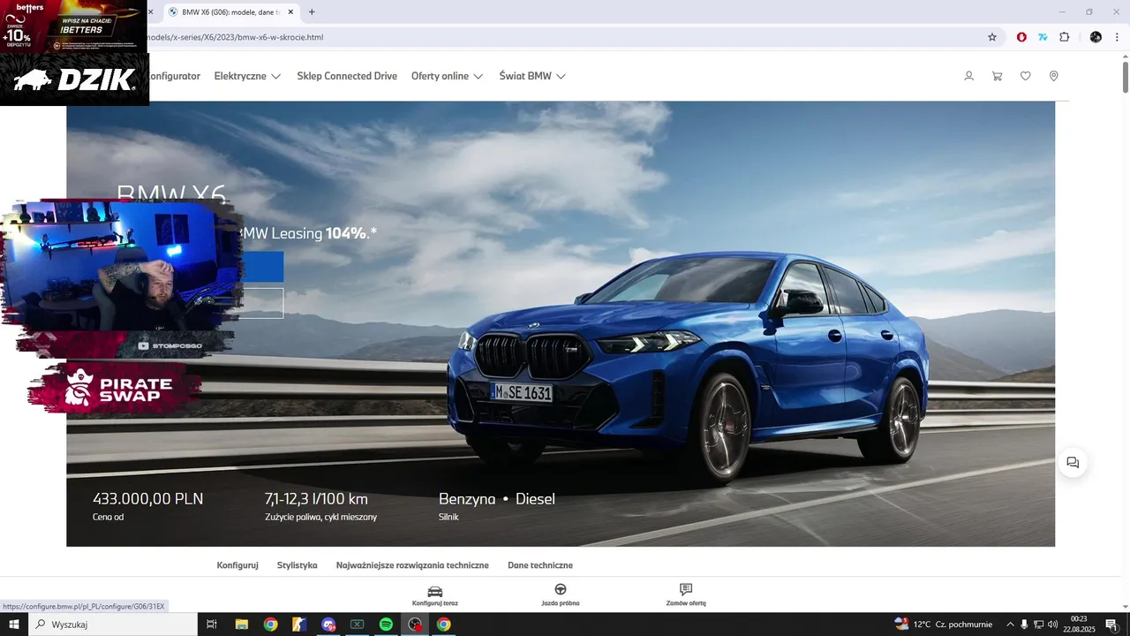Image resolution: width=1130 pixels, height=636 pixels.
Task: Click the Zamów ofertę link
Action: (x=686, y=603)
